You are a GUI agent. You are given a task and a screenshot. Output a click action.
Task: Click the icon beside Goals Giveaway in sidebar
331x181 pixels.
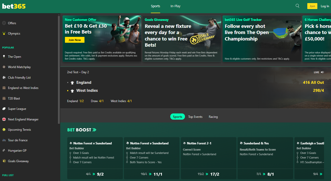pos(4,161)
